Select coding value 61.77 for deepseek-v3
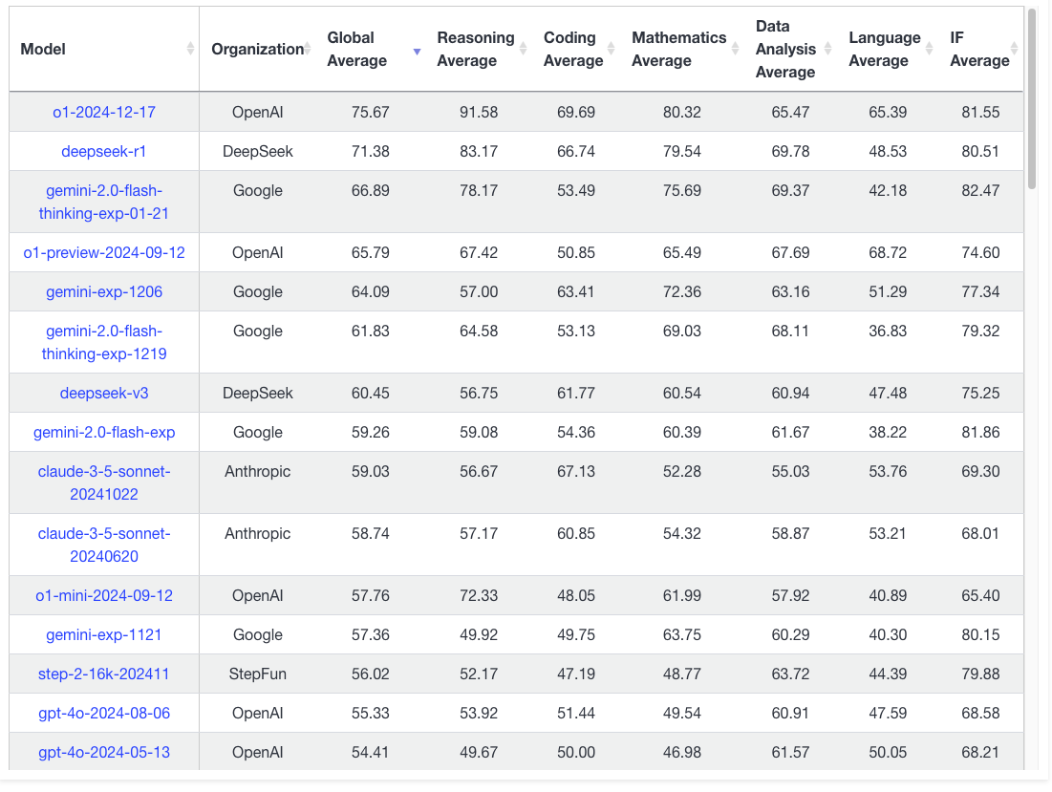The height and width of the screenshot is (792, 1052). click(x=575, y=393)
